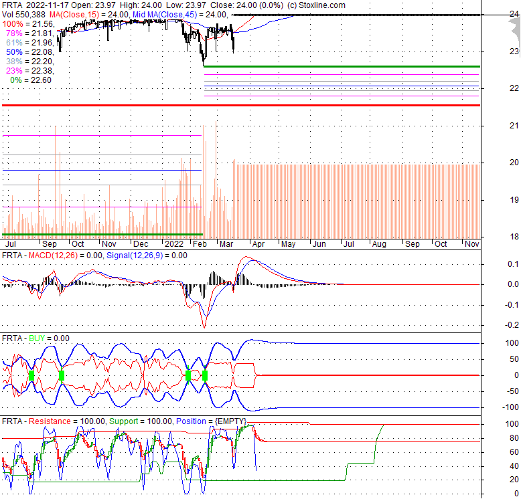Click the 'May' month label on time axis

pyautogui.click(x=288, y=244)
